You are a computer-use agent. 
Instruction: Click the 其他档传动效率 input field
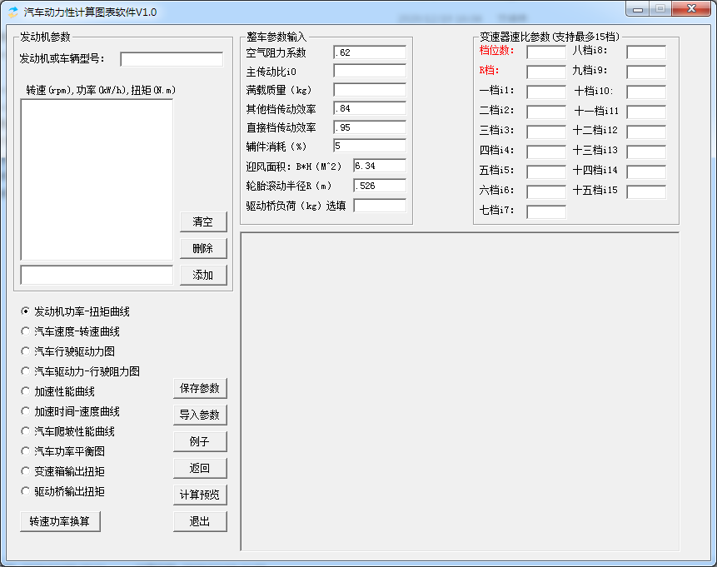[x=370, y=108]
